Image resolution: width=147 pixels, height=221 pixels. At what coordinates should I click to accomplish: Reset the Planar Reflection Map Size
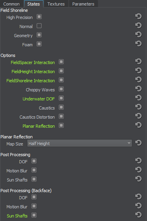[x=139, y=143]
